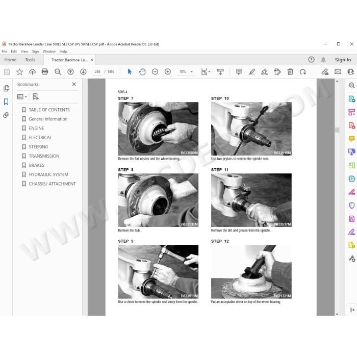
Task: Add a sticky note comment
Action: pyautogui.click(x=239, y=72)
